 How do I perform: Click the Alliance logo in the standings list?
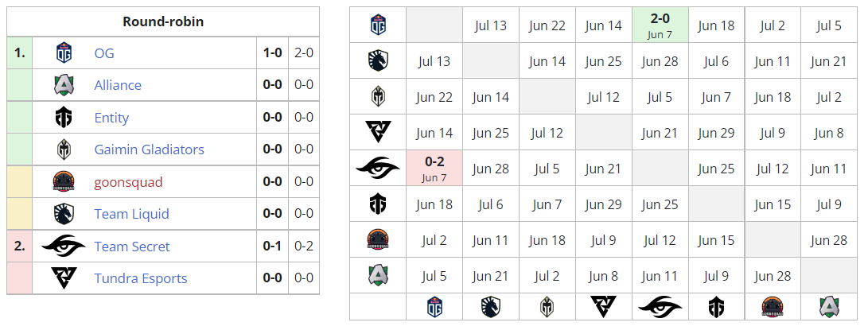64,85
